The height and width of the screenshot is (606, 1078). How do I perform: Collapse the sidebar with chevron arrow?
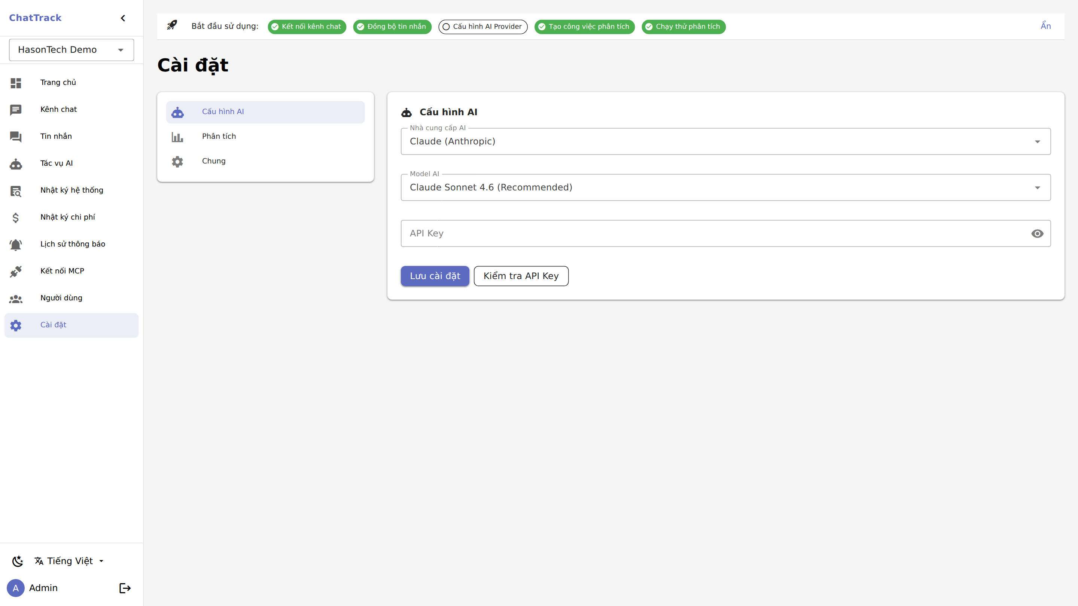[123, 18]
